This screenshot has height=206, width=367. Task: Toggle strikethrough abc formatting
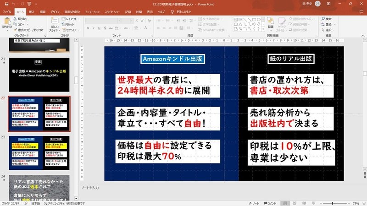(x=111, y=28)
